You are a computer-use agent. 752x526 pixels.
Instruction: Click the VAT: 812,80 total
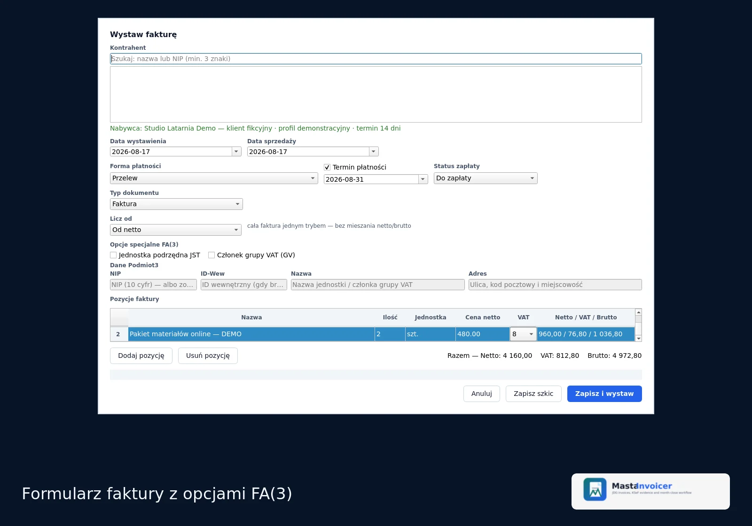(560, 356)
